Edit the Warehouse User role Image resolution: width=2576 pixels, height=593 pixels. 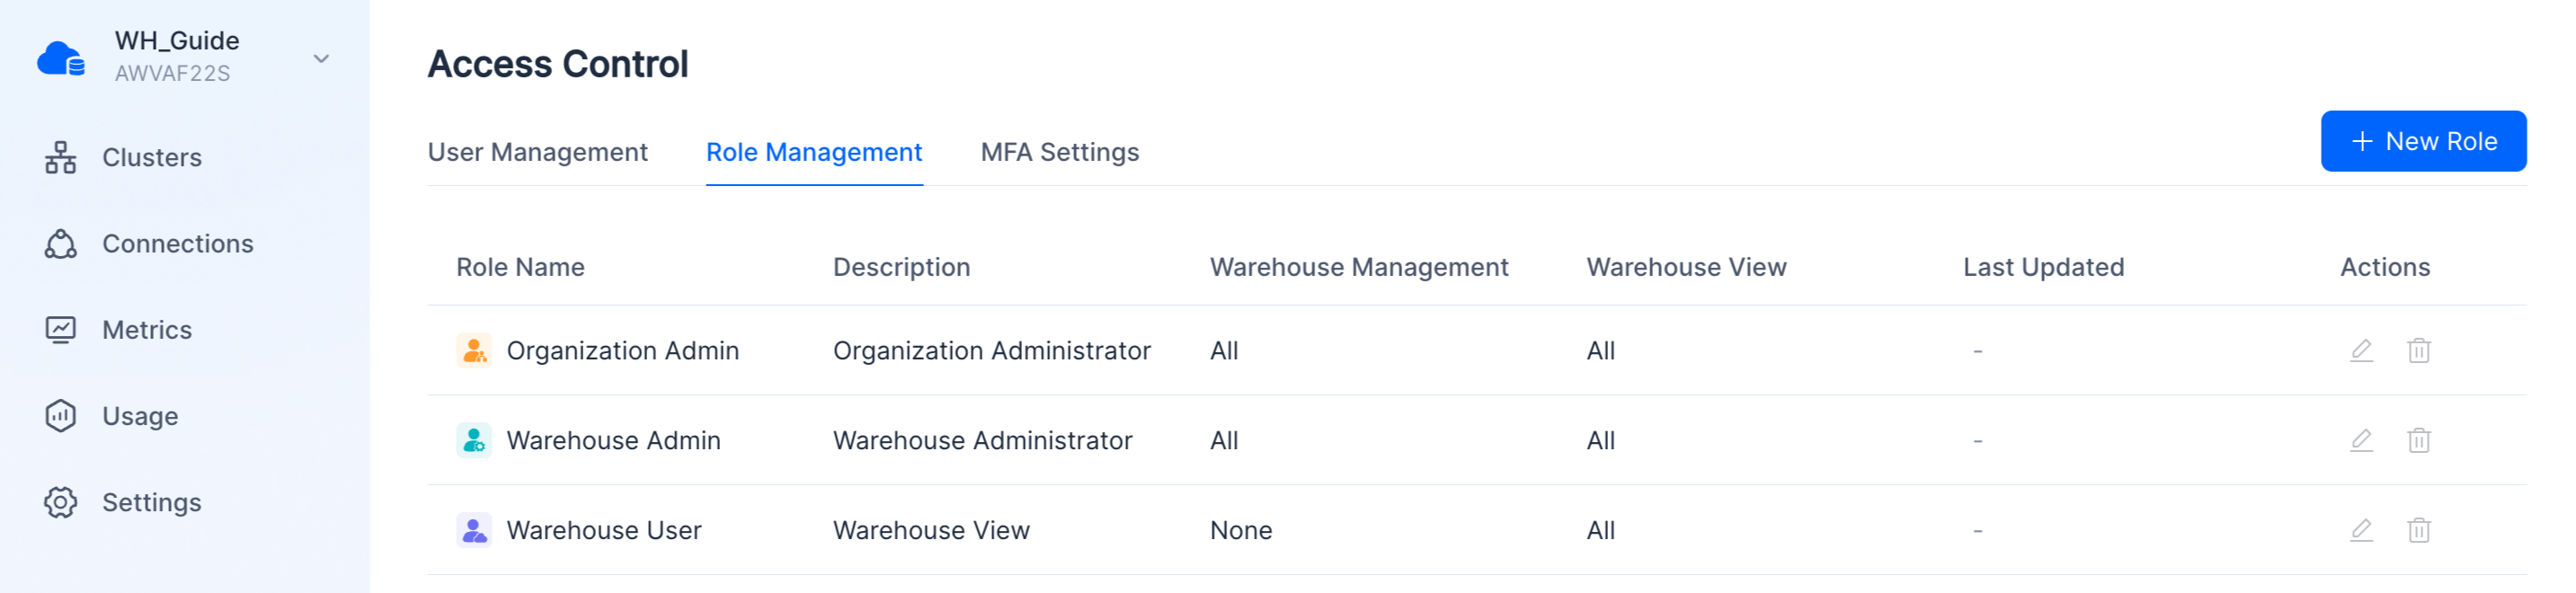(2361, 530)
